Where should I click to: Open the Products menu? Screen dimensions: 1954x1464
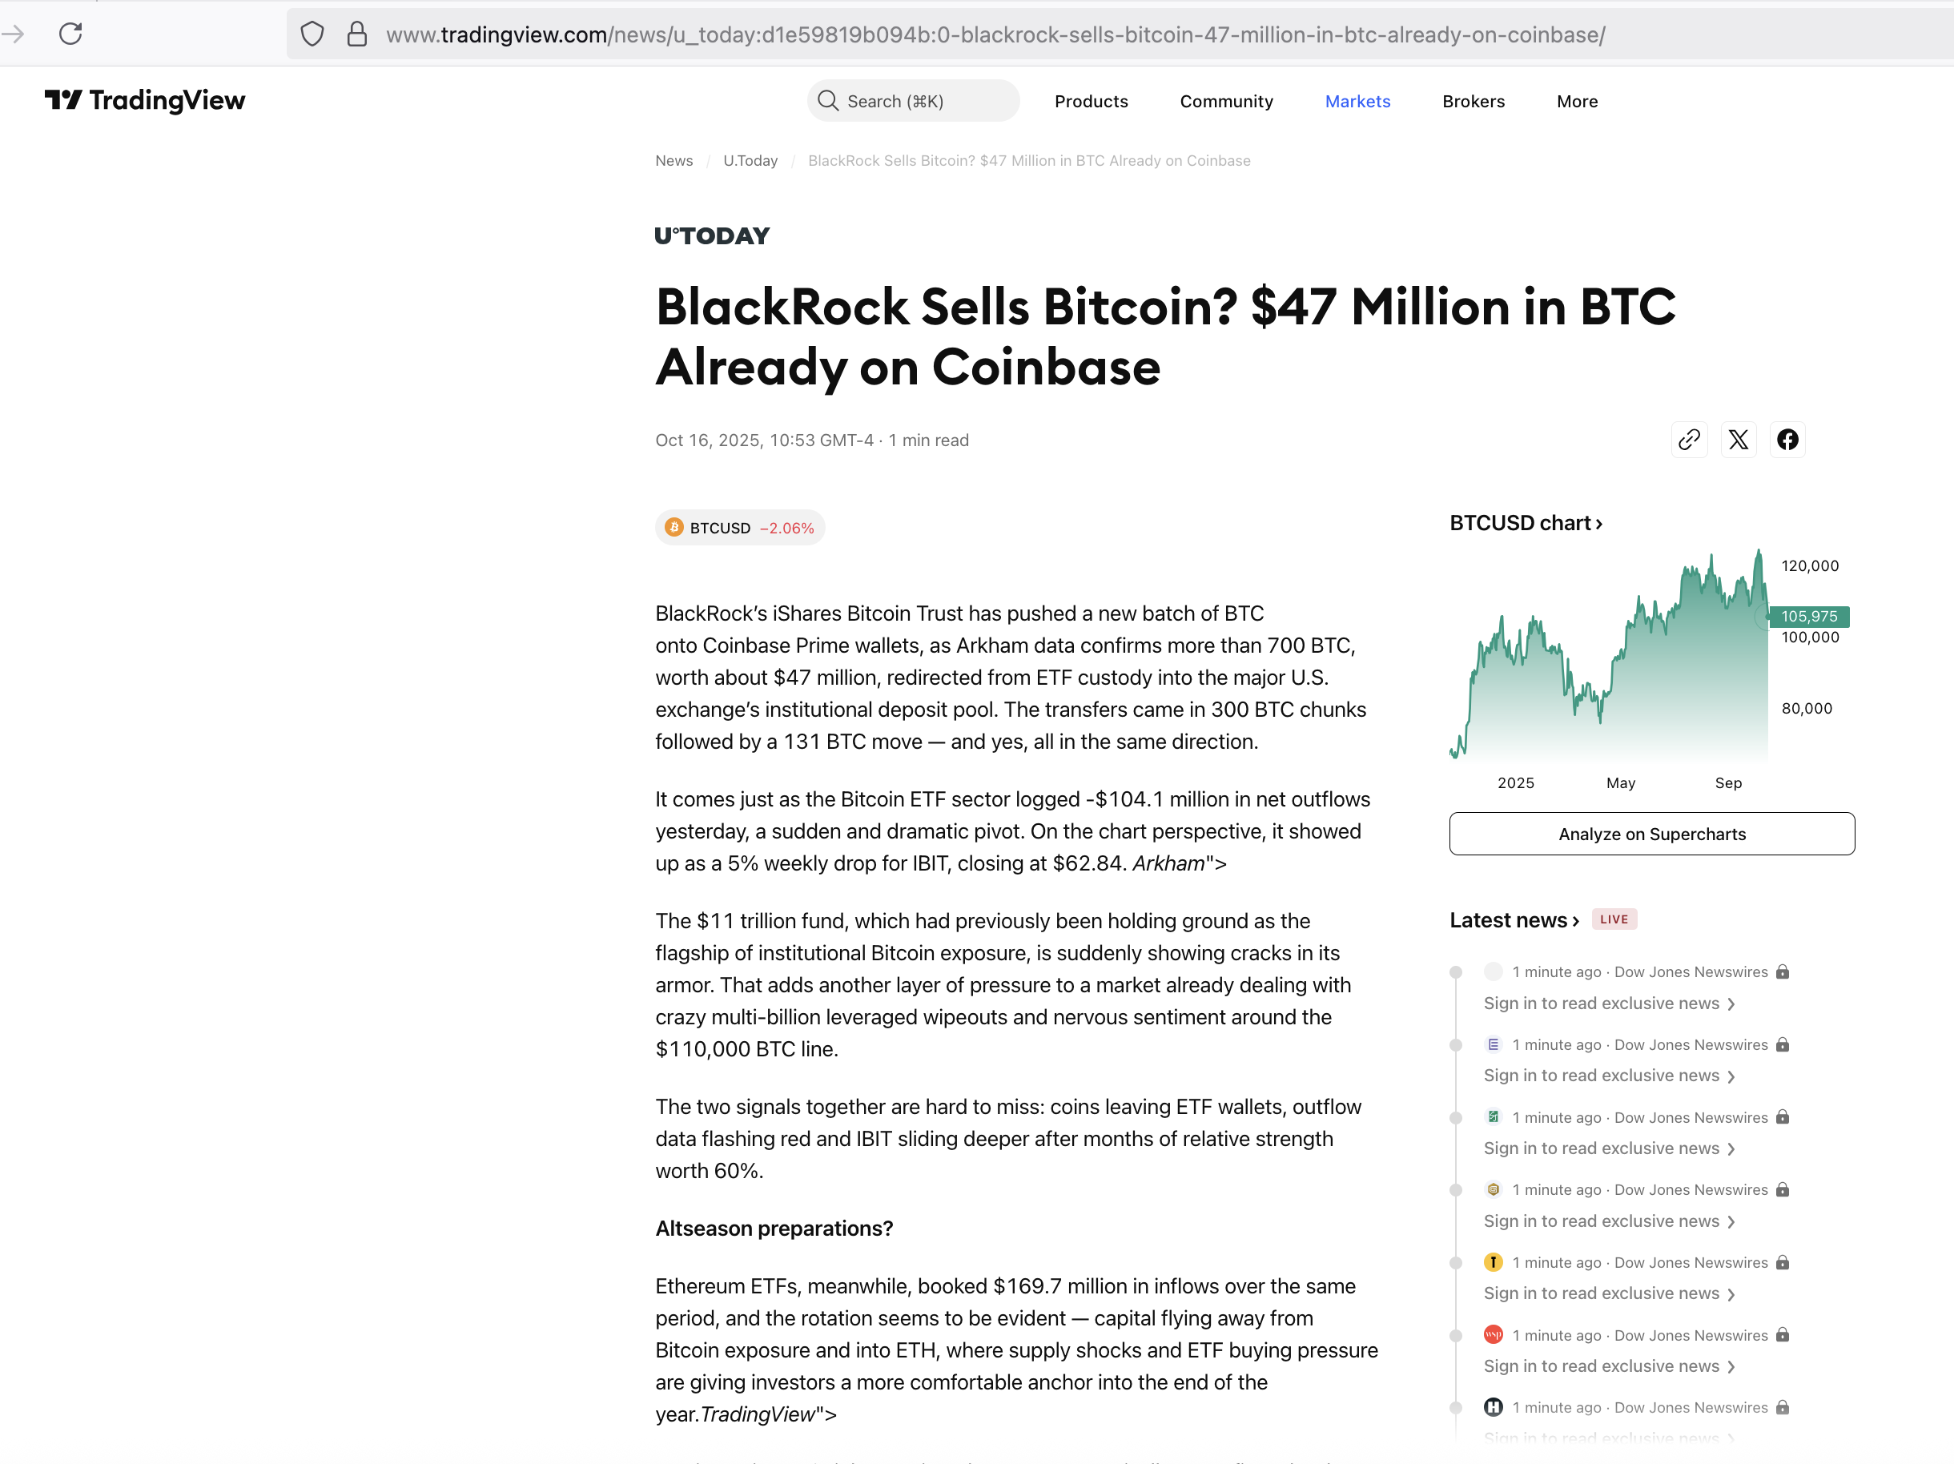pos(1091,102)
